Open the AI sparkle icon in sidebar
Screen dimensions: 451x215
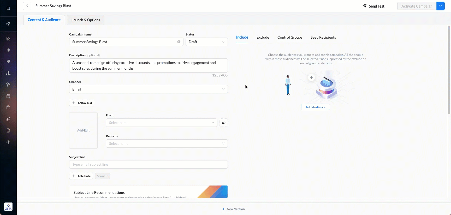[8, 24]
